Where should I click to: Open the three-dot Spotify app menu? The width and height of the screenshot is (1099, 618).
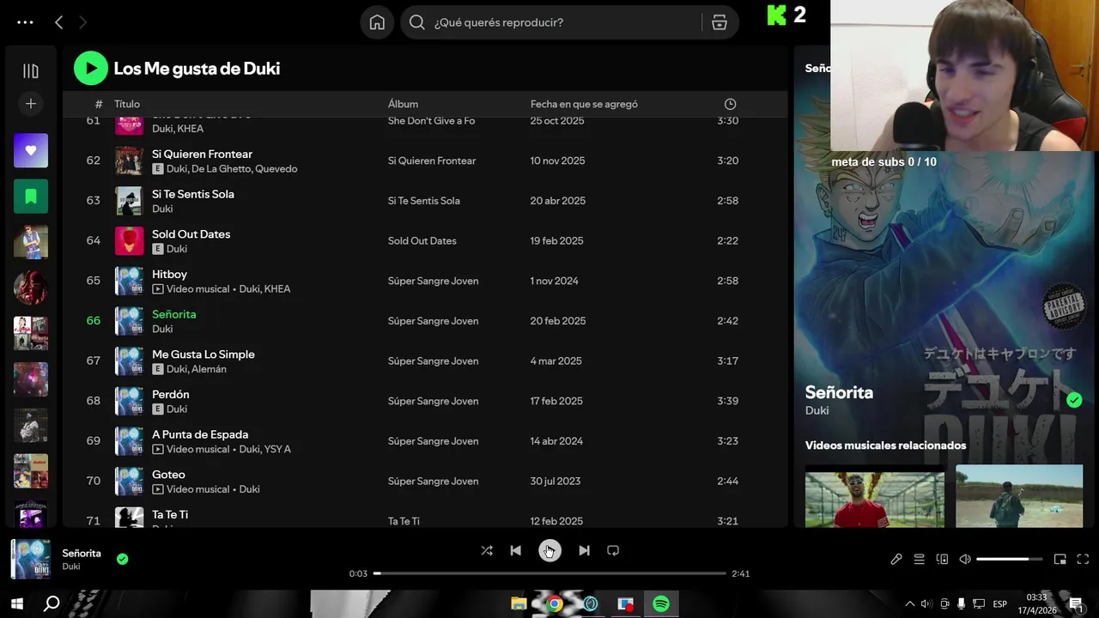point(25,22)
